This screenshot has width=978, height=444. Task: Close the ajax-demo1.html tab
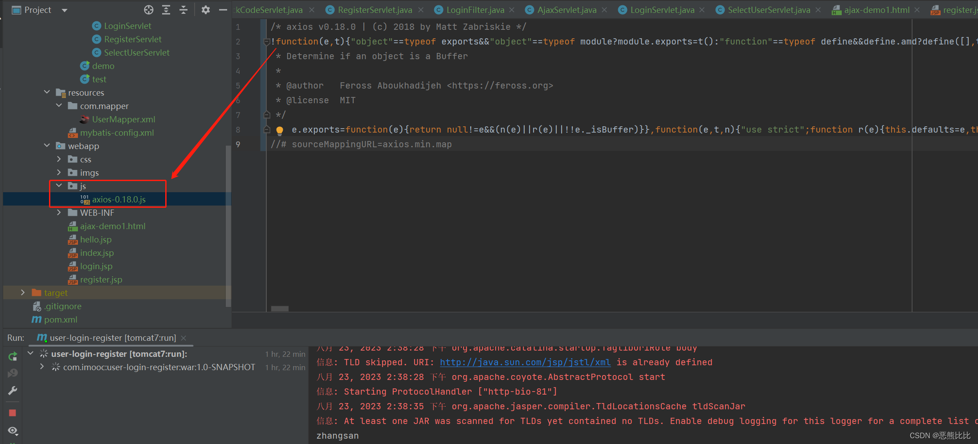point(917,10)
